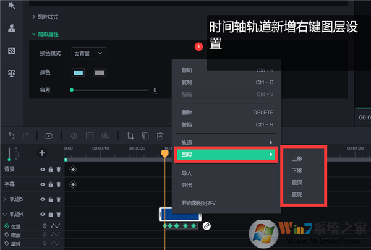The image size is (371, 250).
Task: Collapse the 高级属性 section
Action: click(x=45, y=34)
